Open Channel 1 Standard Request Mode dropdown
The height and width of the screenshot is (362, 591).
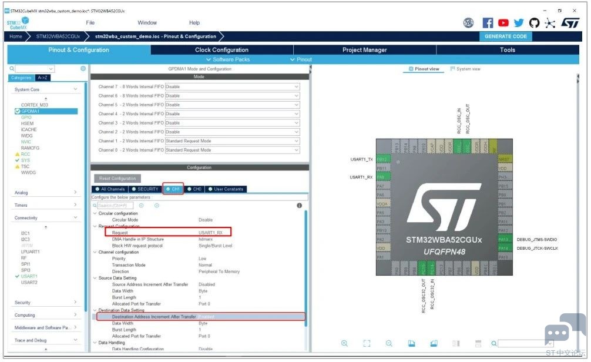[x=232, y=140]
